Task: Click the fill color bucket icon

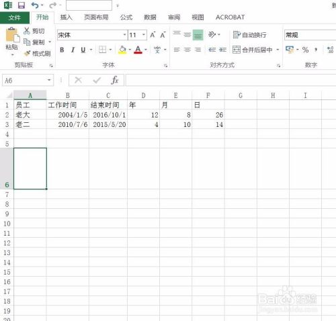Action: click(122, 50)
